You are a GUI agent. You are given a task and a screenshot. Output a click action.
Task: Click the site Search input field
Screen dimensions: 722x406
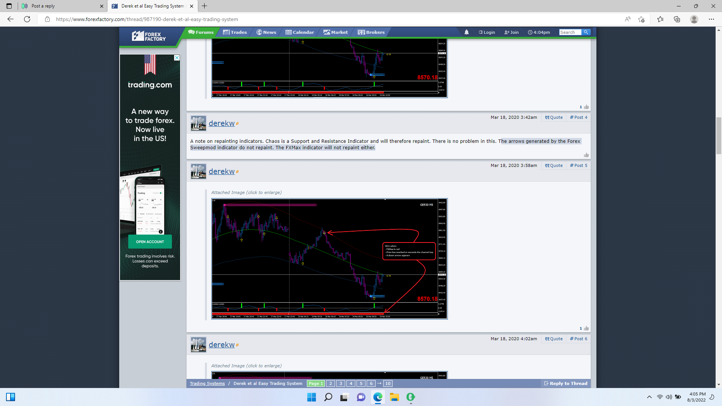pyautogui.click(x=570, y=32)
